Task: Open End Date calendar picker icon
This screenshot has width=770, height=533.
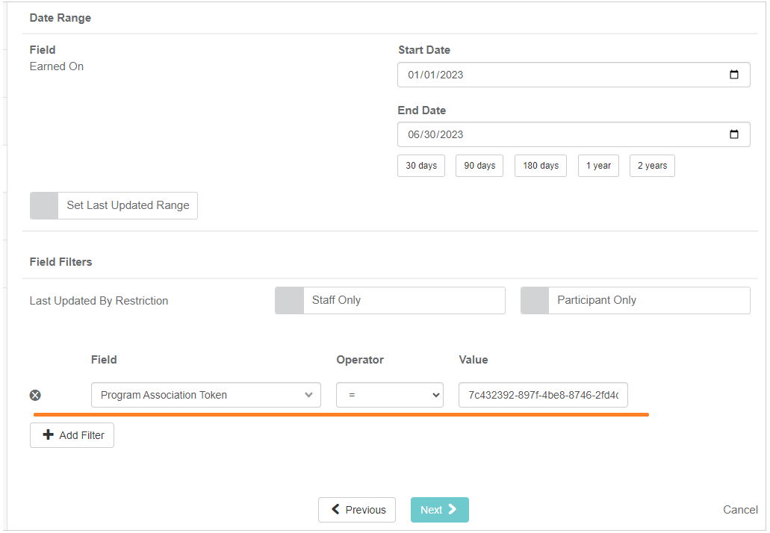Action: (733, 134)
